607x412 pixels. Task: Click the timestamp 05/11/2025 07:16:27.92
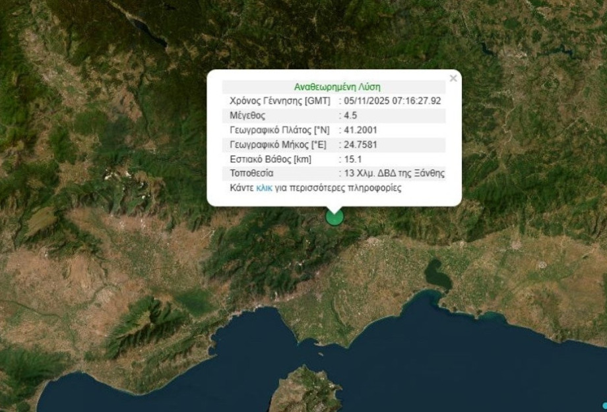pos(391,101)
